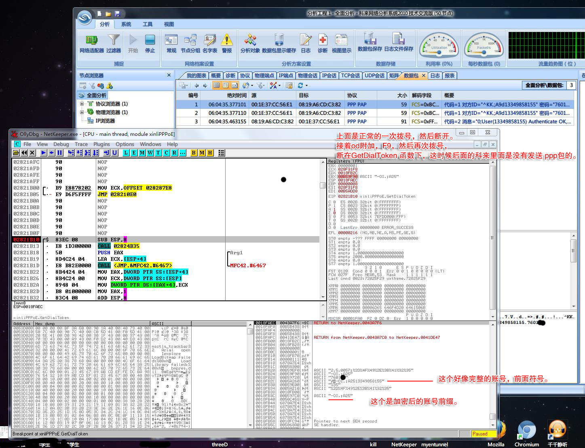
Task: Click the 协议 column header
Action: coord(361,95)
